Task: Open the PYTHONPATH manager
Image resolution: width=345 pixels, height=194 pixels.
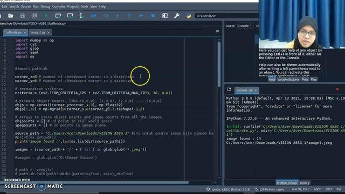Action: [x=189, y=16]
